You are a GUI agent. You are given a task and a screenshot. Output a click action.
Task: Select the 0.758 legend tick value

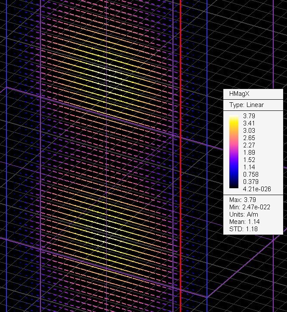tap(251, 174)
